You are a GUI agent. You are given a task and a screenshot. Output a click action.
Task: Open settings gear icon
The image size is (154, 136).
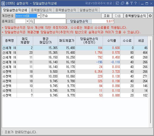150,16
